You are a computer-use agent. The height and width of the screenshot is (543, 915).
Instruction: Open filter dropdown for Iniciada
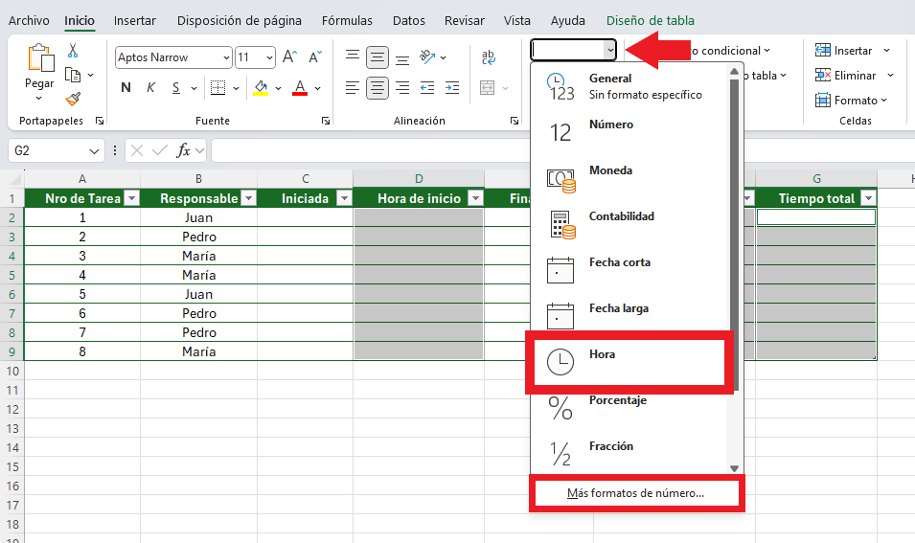[344, 199]
